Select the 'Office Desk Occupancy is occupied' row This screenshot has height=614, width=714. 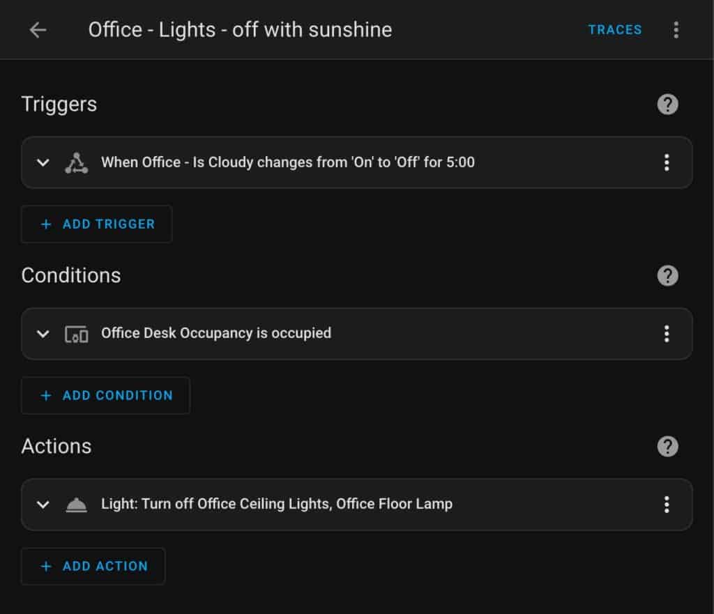(356, 334)
